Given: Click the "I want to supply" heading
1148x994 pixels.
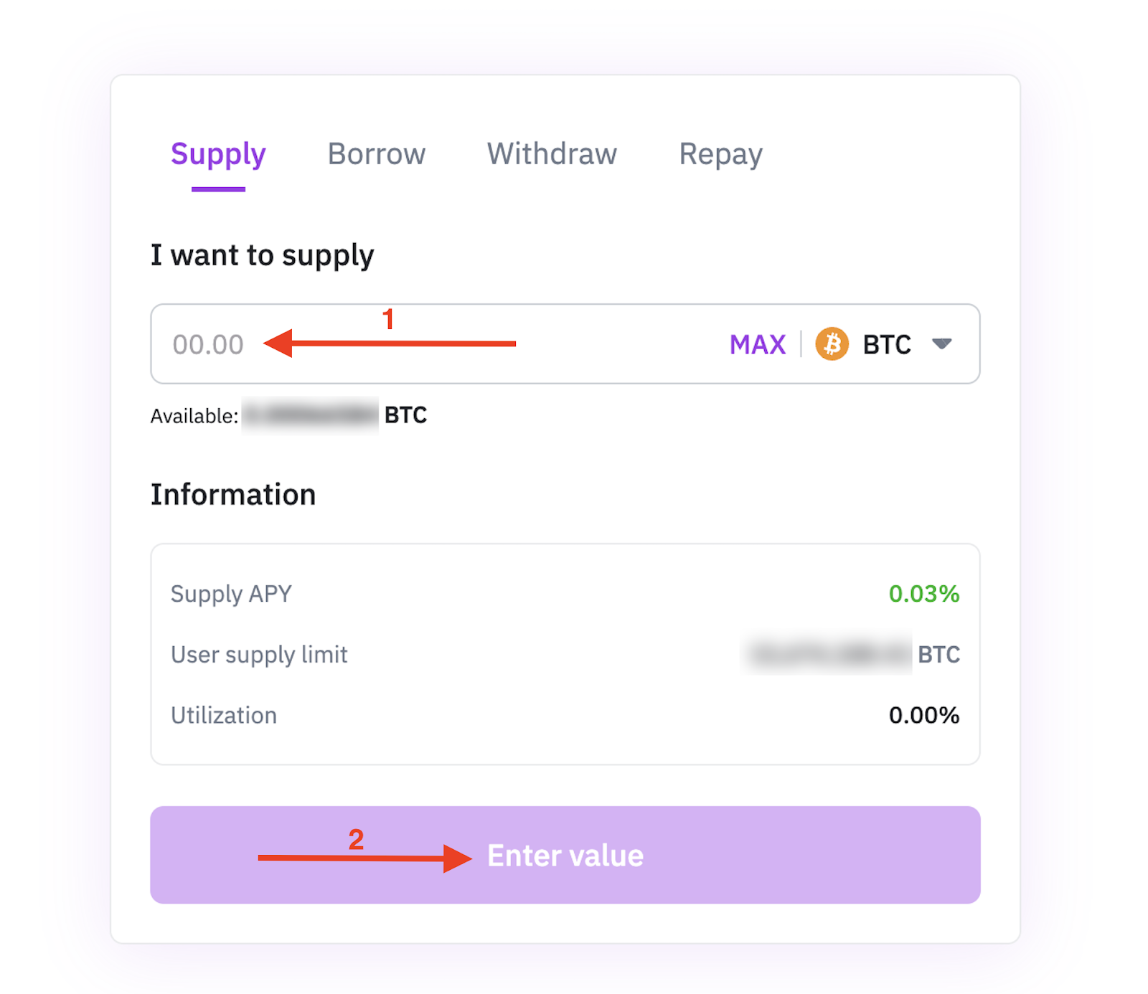Looking at the screenshot, I should click(263, 255).
